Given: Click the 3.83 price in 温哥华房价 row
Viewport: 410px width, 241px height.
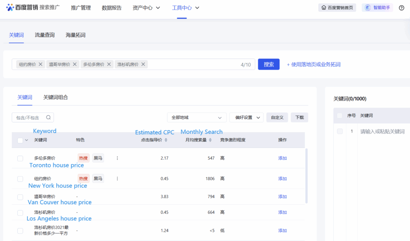Looking at the screenshot, I should (x=165, y=197).
